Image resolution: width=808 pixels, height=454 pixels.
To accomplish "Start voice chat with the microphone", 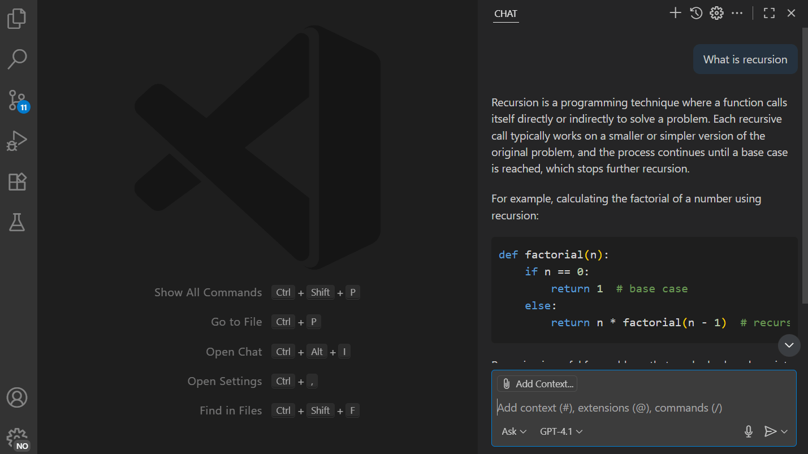I will point(748,431).
